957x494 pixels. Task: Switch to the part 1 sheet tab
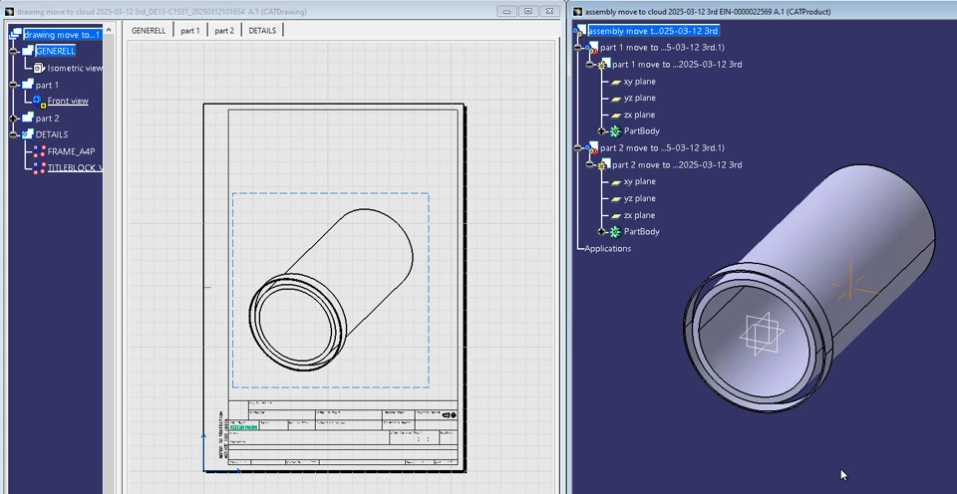click(189, 31)
